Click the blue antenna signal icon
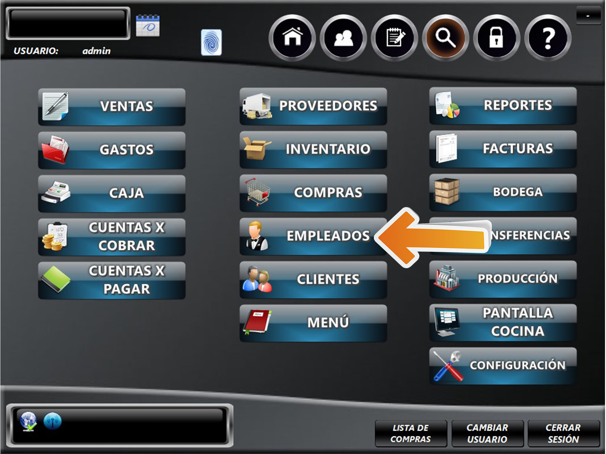The width and height of the screenshot is (606, 454). pyautogui.click(x=52, y=421)
